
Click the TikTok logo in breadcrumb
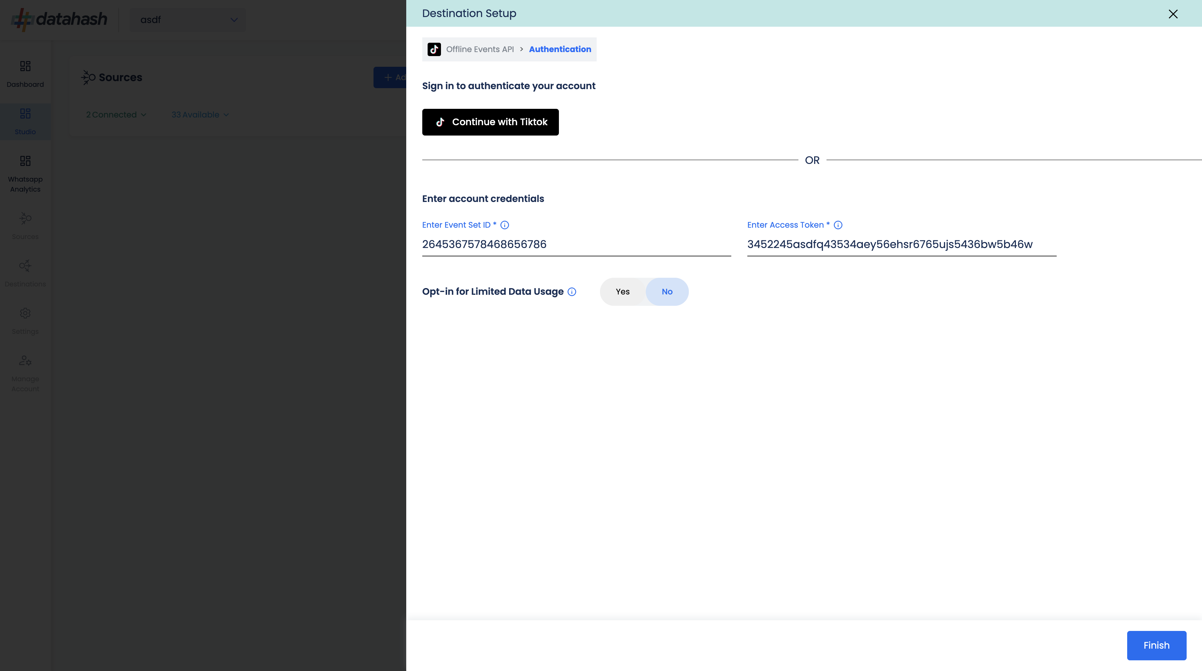(434, 49)
